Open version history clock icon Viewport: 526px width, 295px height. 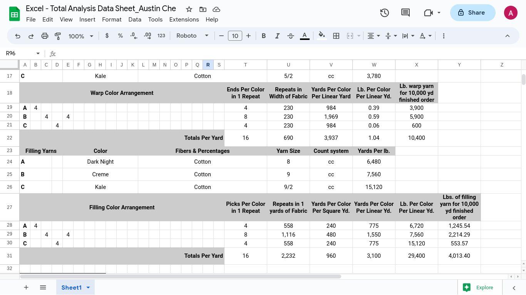[384, 13]
